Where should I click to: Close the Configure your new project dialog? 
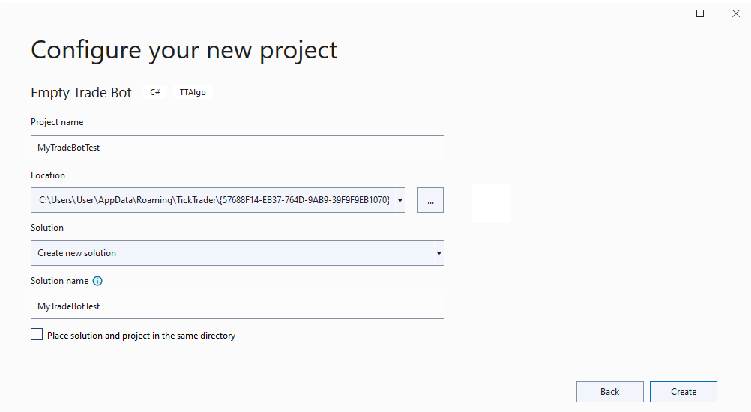coord(736,13)
